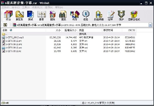Click size value 62,942

pyautogui.click(x=57, y=48)
